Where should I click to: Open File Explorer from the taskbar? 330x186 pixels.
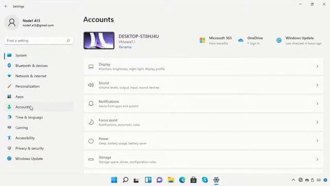coord(171,180)
